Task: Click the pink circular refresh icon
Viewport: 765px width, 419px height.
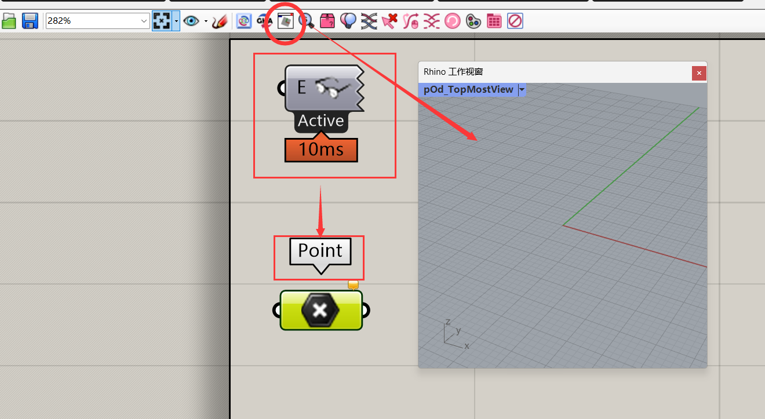Action: (x=452, y=21)
